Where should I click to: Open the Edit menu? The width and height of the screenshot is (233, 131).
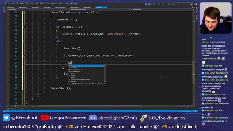click(9, 4)
